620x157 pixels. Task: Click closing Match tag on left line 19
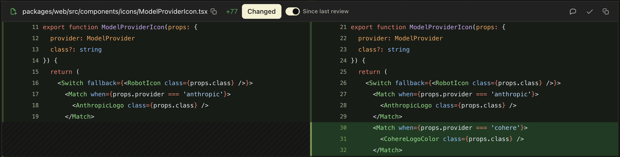tap(80, 117)
